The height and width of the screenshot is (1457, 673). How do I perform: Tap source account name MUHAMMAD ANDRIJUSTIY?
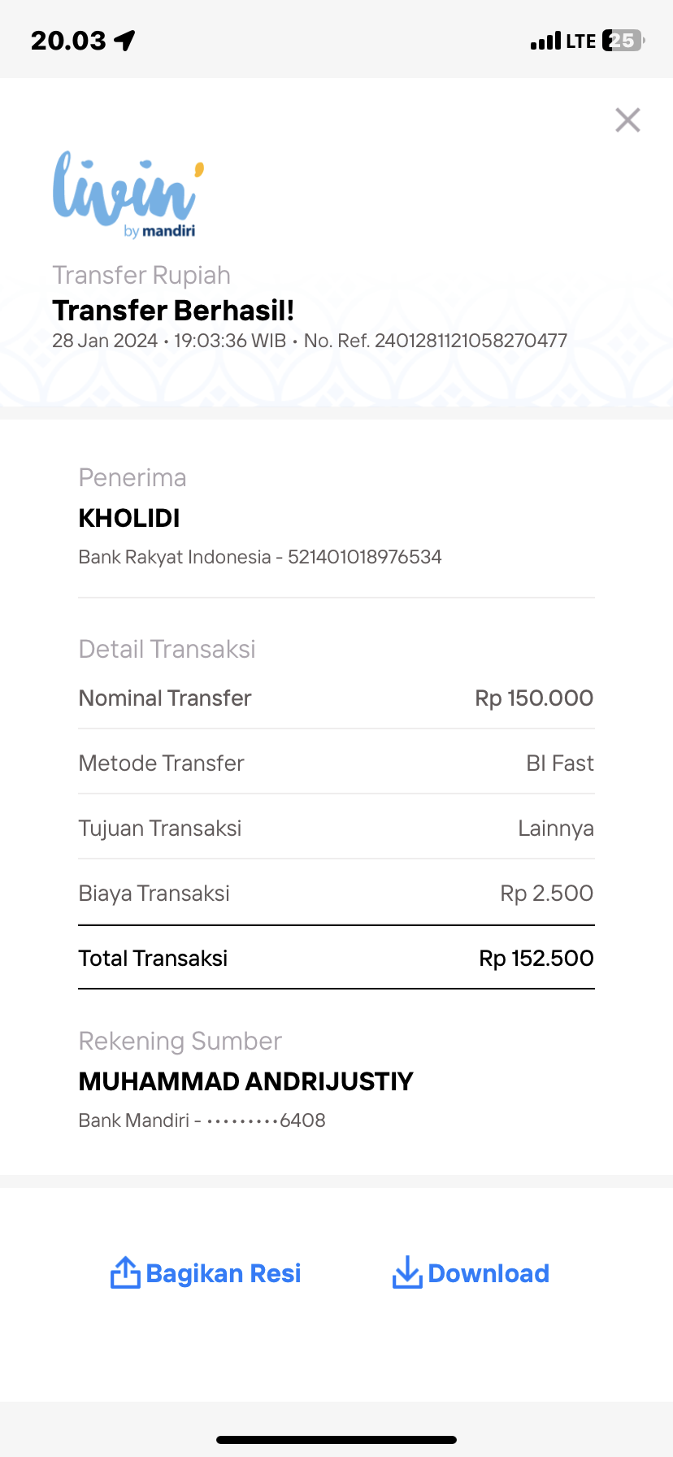246,1081
